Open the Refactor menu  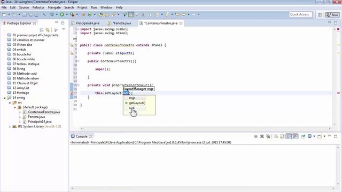coord(38,7)
